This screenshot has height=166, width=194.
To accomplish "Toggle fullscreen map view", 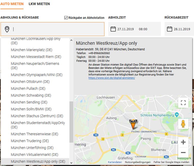I will point(183,103).
